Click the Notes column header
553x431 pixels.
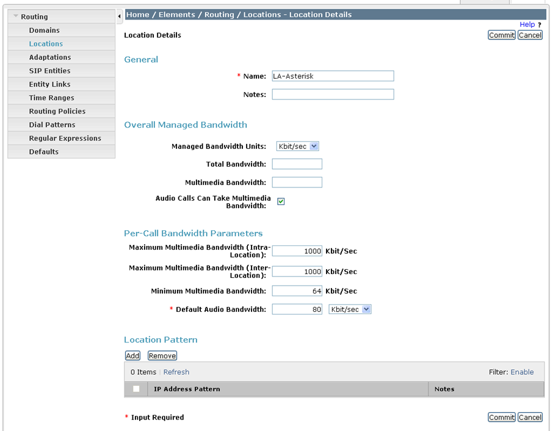point(444,389)
